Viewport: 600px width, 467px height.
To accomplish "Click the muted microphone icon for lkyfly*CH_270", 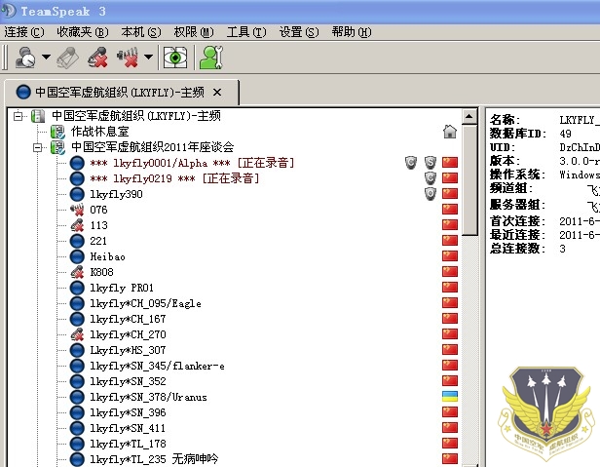I will pyautogui.click(x=77, y=334).
